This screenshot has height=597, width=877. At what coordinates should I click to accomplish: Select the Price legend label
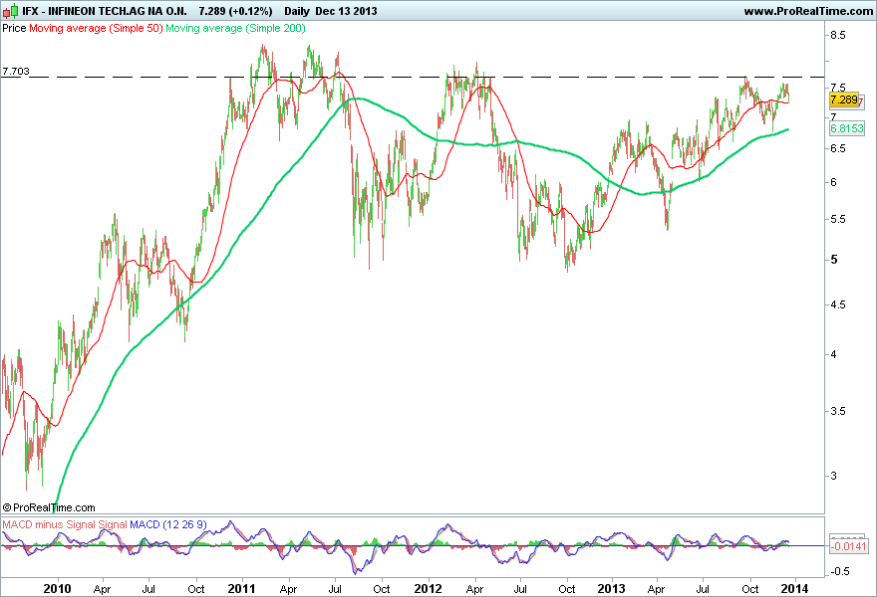tap(14, 28)
